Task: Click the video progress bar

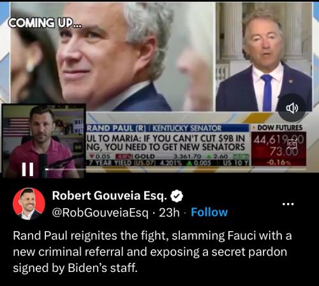Action: tap(175, 169)
